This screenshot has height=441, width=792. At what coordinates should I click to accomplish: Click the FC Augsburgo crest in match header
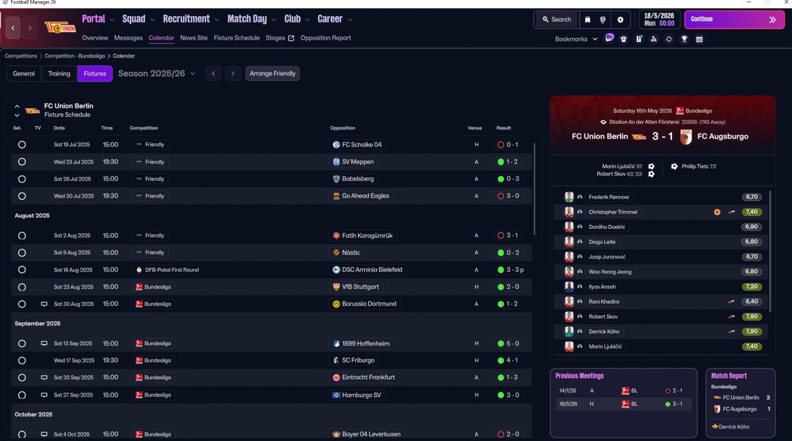tap(686, 137)
